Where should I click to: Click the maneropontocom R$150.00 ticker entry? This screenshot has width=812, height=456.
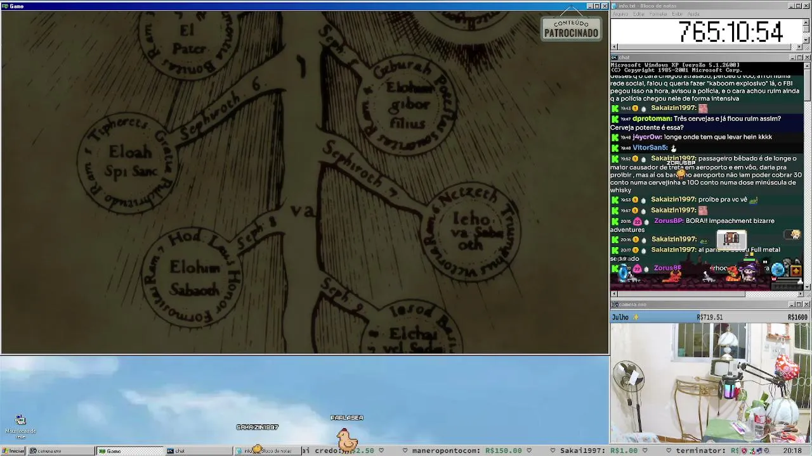[467, 451]
